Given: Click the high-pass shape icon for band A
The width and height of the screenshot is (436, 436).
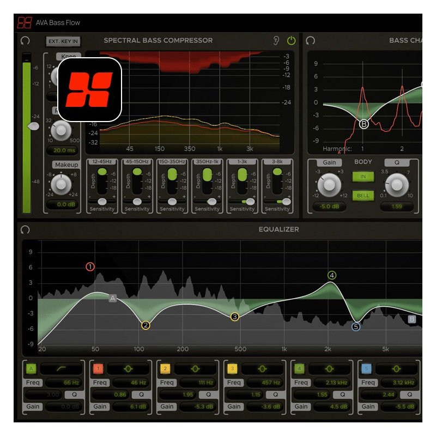Looking at the screenshot, I should pyautogui.click(x=61, y=369).
